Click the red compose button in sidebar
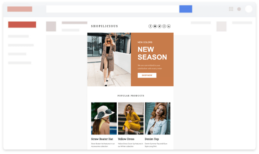Screen dimensions: 259x154 click(22, 25)
